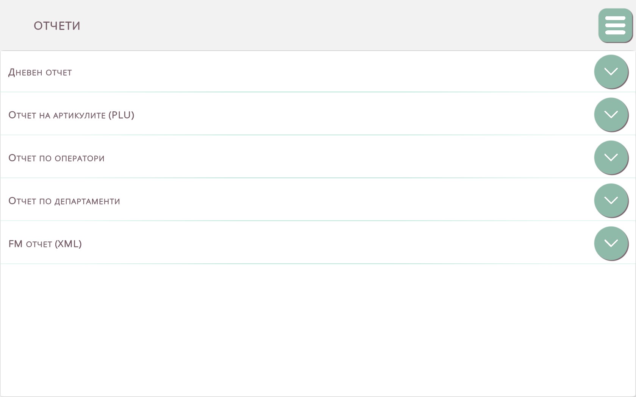Click the ОТЧЕТИ page title
This screenshot has height=397, width=636.
click(57, 26)
